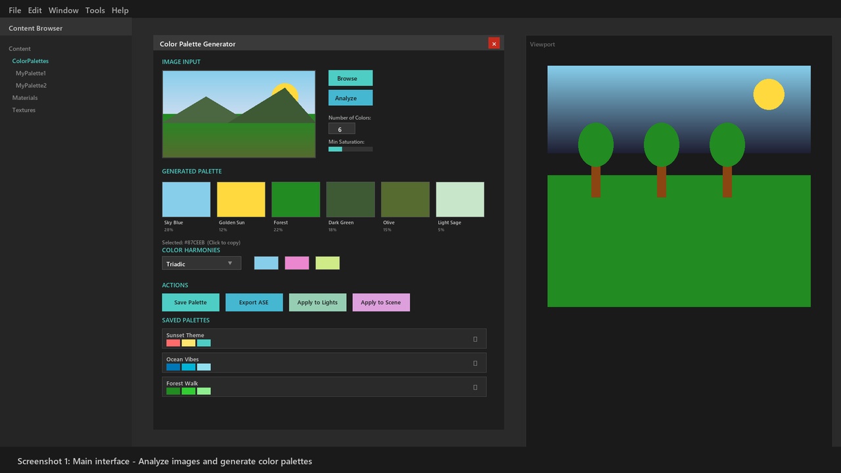Select the Olive palette swatch
Screen dimensions: 841x473
[x=405, y=200]
